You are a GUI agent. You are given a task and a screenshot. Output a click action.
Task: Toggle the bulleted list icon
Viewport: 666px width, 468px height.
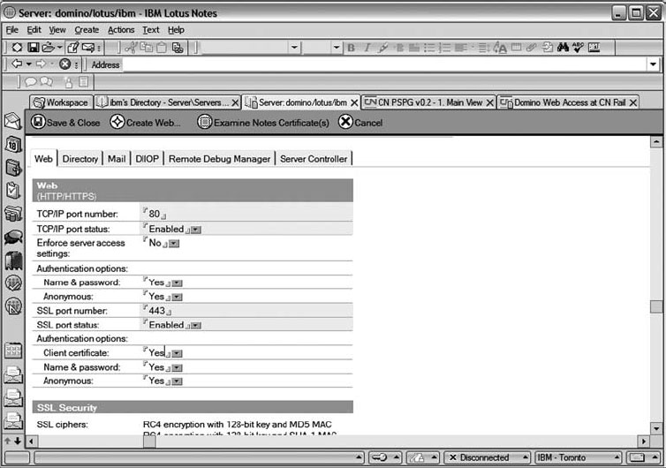[x=429, y=48]
